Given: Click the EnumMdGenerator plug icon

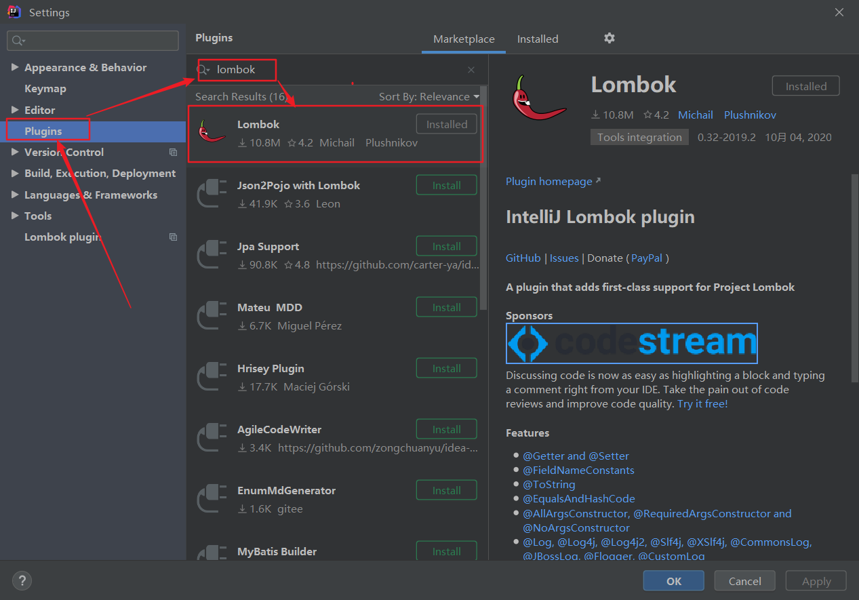Looking at the screenshot, I should click(212, 498).
